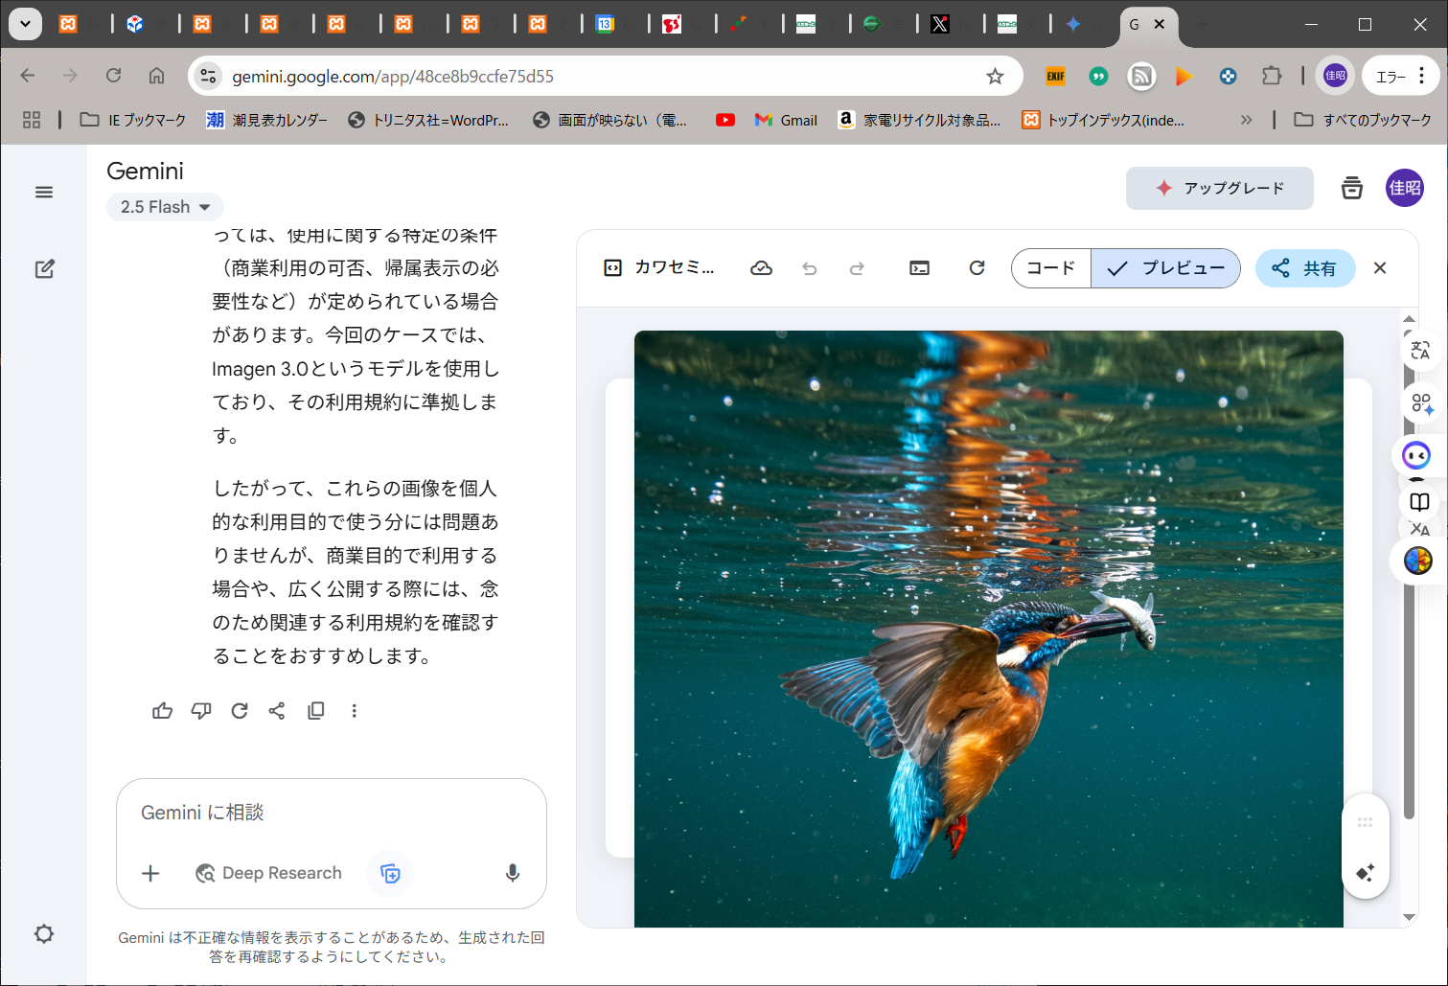Click the thumbs up icon on the response
Viewport: 1448px width, 986px height.
pyautogui.click(x=162, y=711)
